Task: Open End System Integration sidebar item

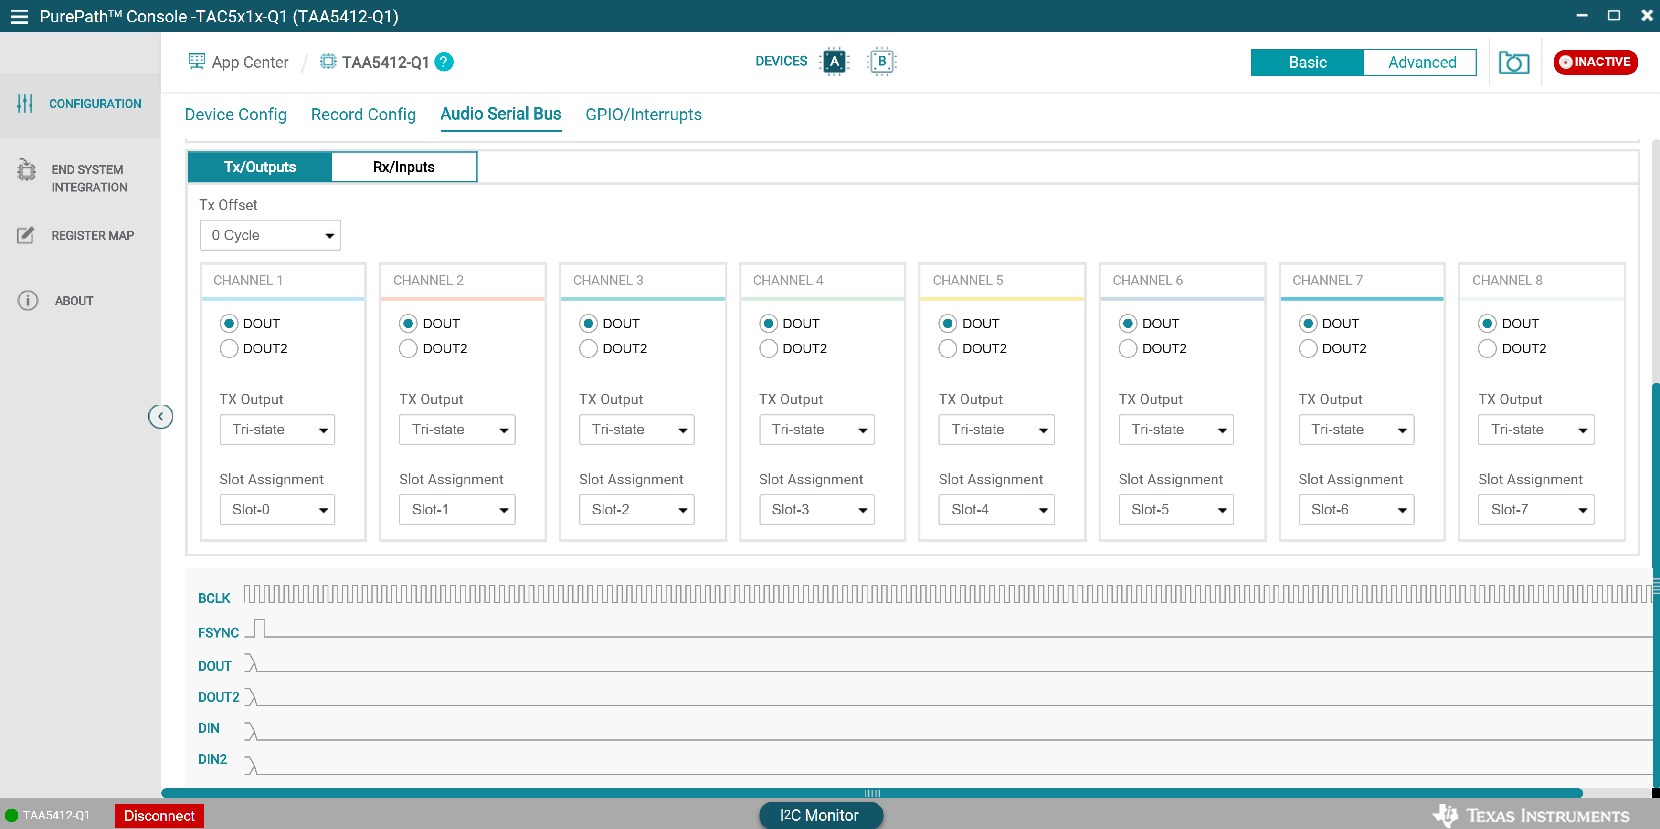Action: click(x=81, y=178)
